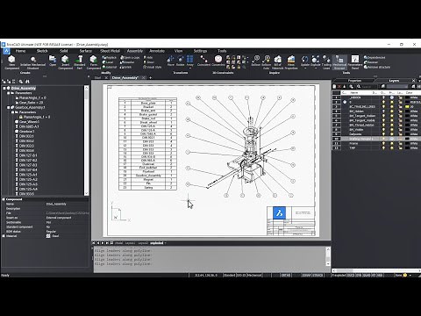The width and height of the screenshot is (421, 316).
Task: Click the Coincident constraint icon
Action: tap(203, 59)
